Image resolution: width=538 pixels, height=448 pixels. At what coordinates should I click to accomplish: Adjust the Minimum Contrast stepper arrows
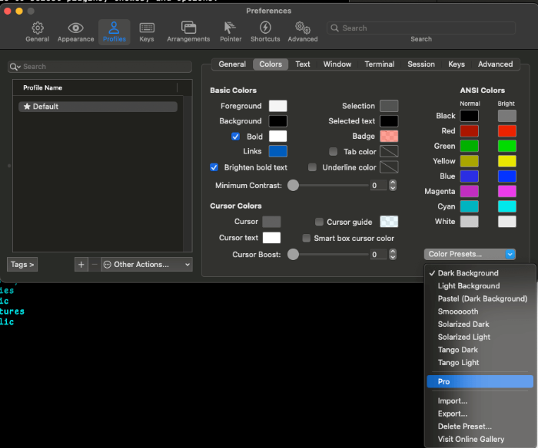click(393, 186)
